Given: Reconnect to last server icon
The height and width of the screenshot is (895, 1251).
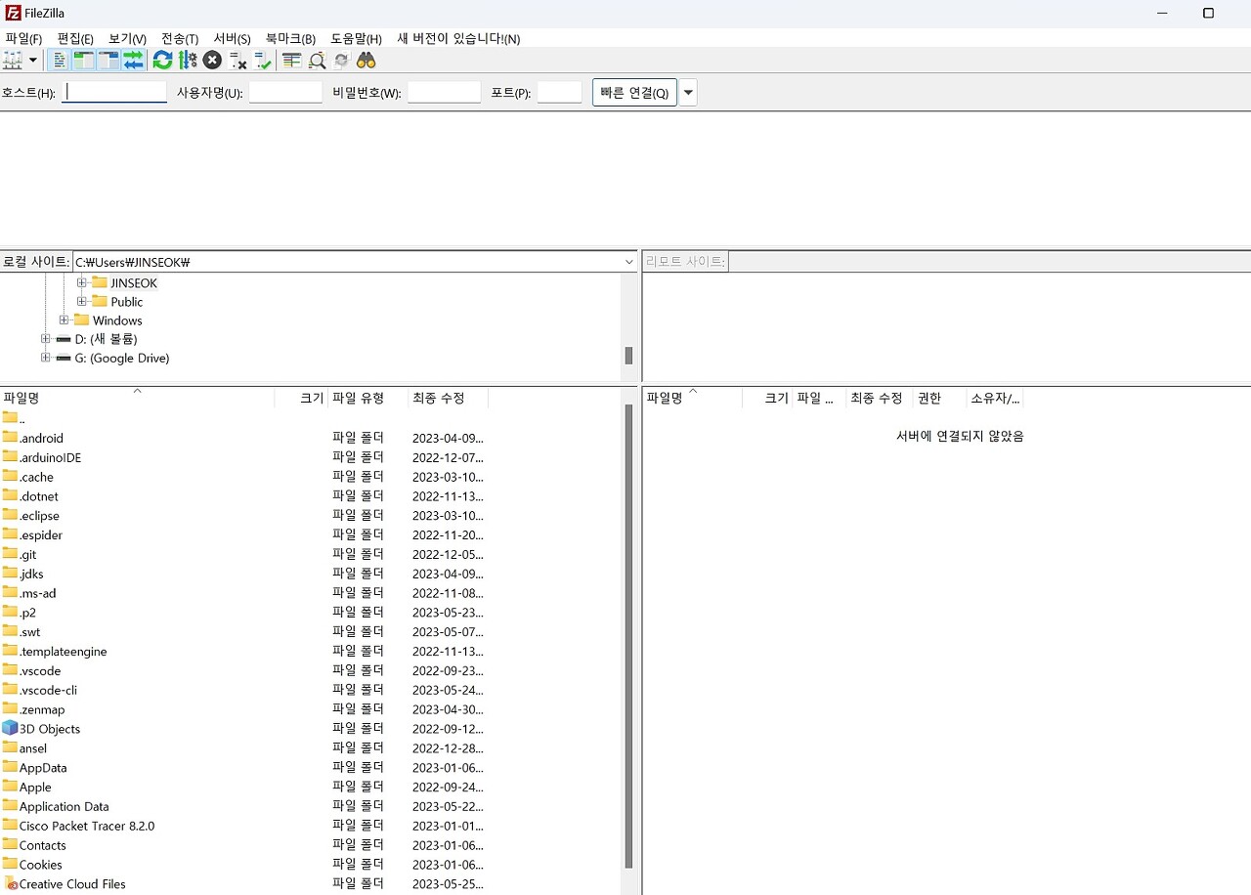Looking at the screenshot, I should tap(262, 61).
